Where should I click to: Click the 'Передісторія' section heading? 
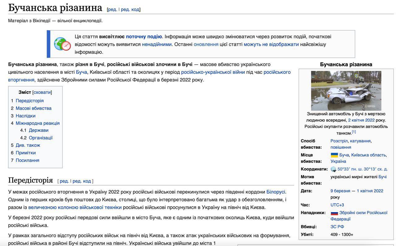point(31,180)
